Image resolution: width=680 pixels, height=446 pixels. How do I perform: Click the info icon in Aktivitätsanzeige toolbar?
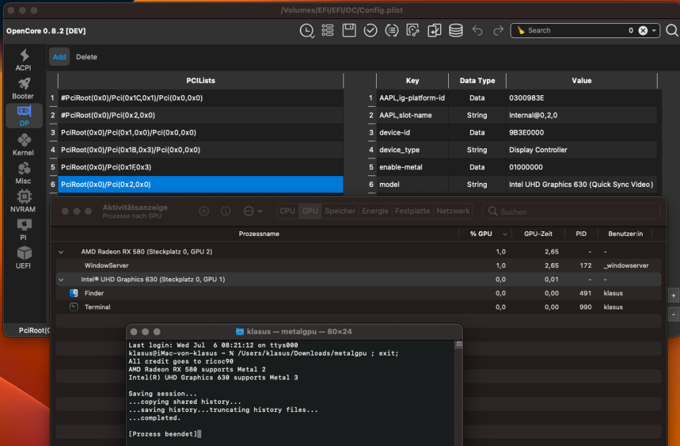coord(226,211)
